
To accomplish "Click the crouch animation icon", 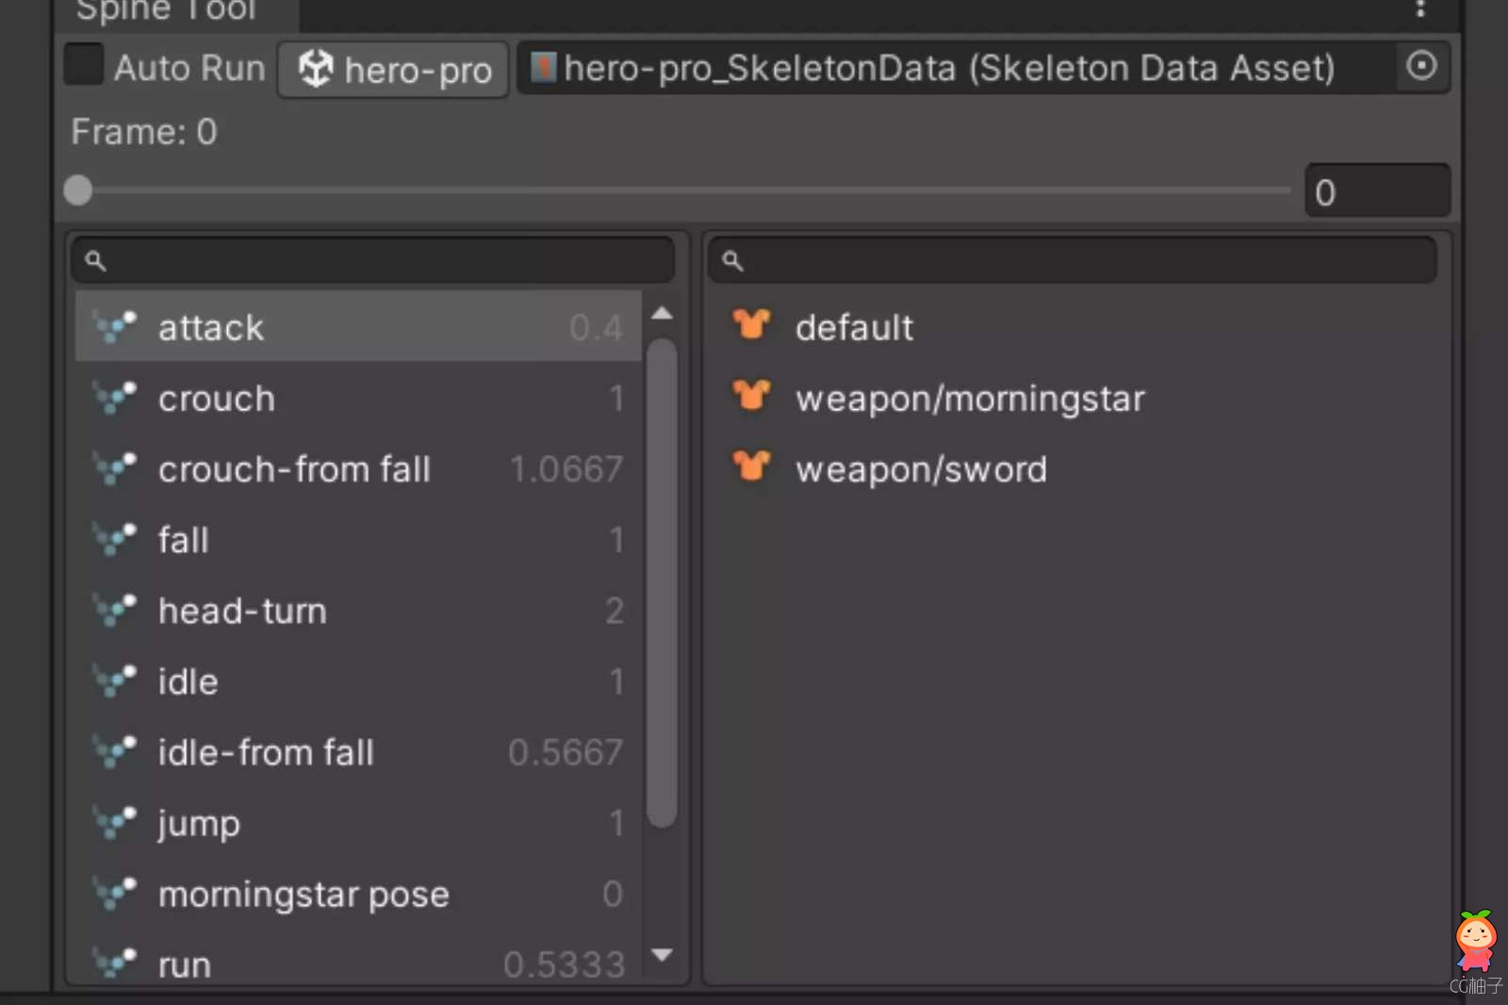I will tap(115, 397).
